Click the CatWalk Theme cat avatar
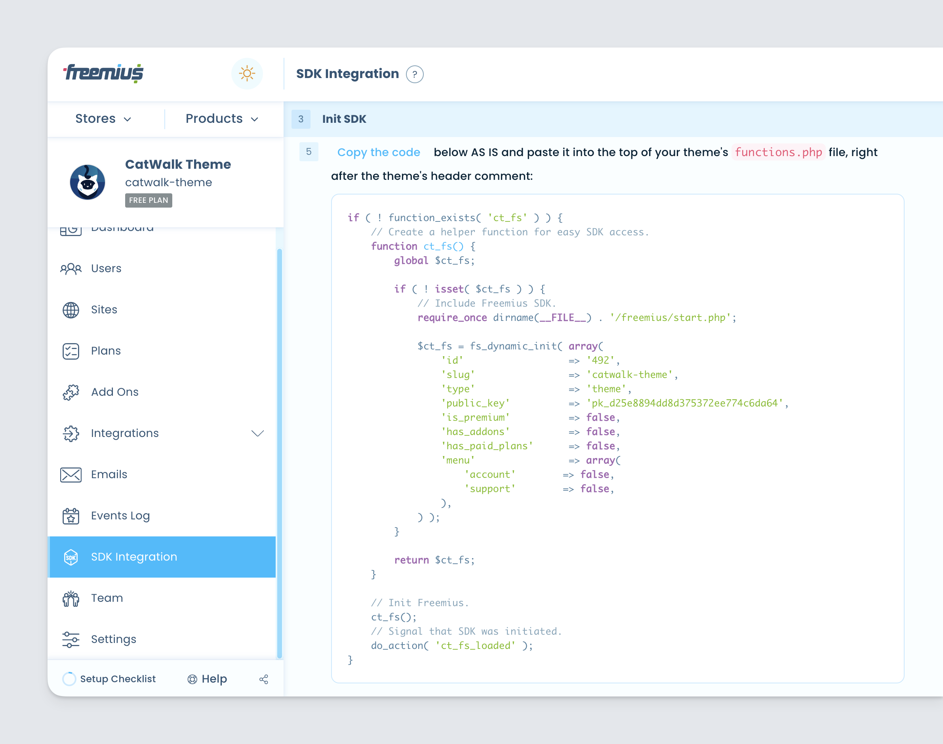943x744 pixels. coord(87,182)
